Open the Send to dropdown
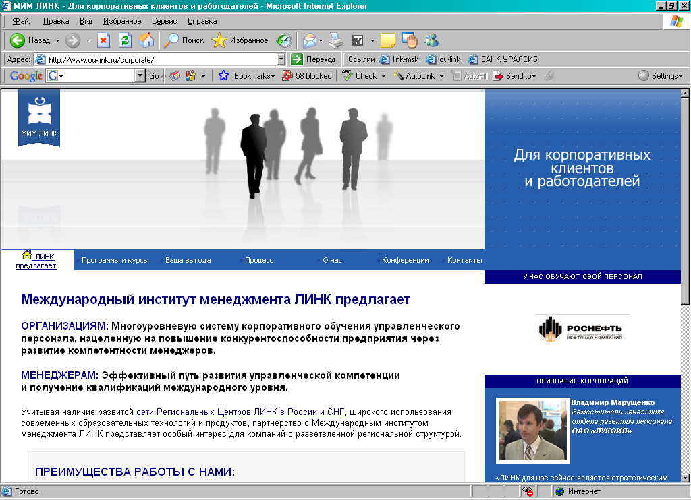This screenshot has height=500, width=691. coord(534,75)
